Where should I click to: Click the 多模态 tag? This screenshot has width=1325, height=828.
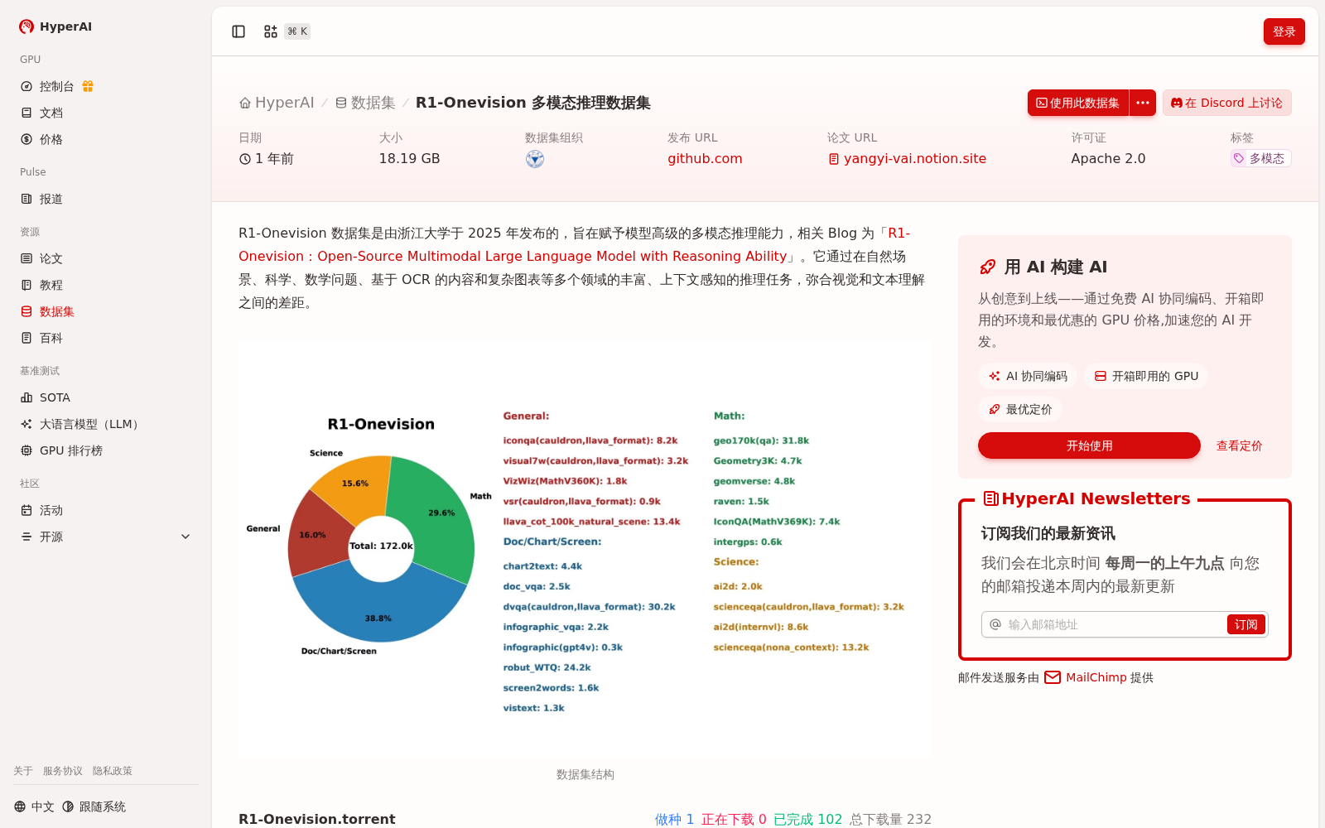[1260, 158]
